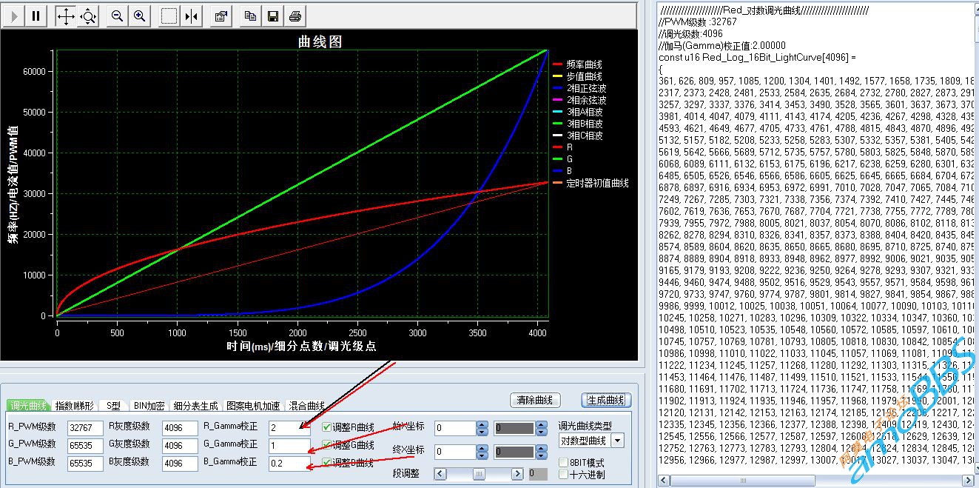This screenshot has height=488, width=979.
Task: Zoom out of the chart
Action: pyautogui.click(x=117, y=16)
